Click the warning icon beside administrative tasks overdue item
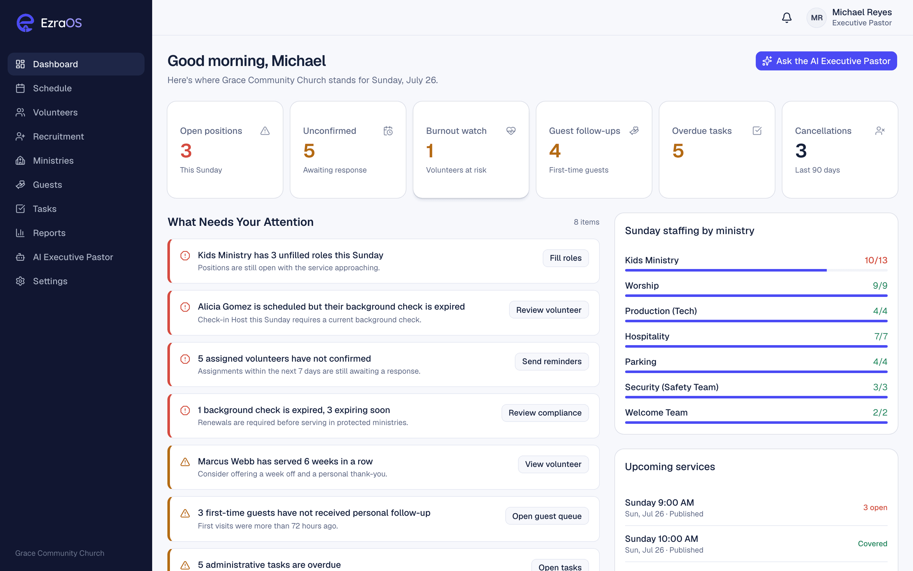 [x=185, y=565]
